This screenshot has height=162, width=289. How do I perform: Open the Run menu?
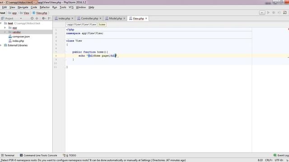55,7
